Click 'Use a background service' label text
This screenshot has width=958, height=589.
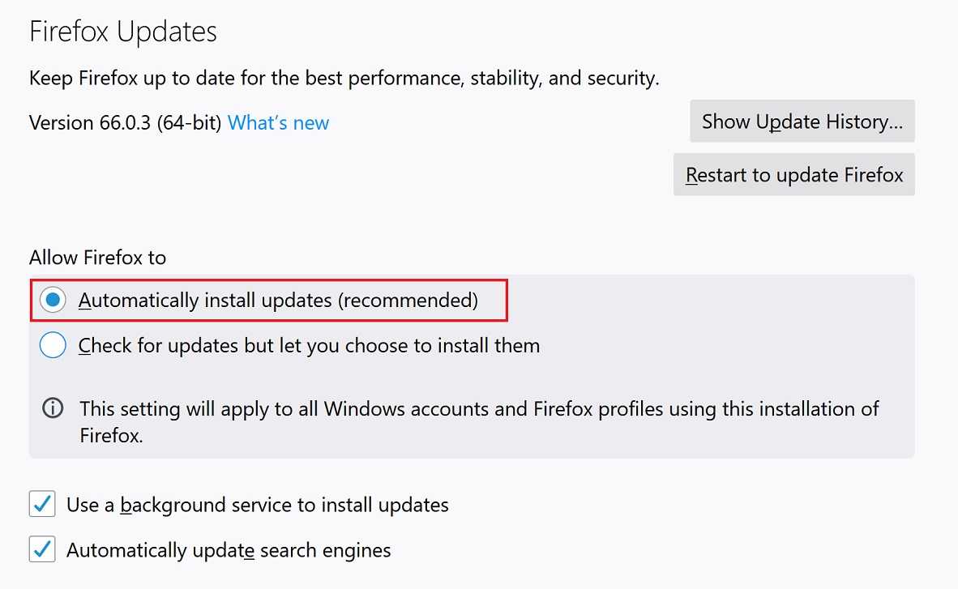pyautogui.click(x=257, y=505)
